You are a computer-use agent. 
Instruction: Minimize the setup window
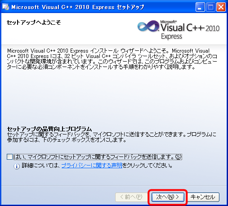click(200, 7)
